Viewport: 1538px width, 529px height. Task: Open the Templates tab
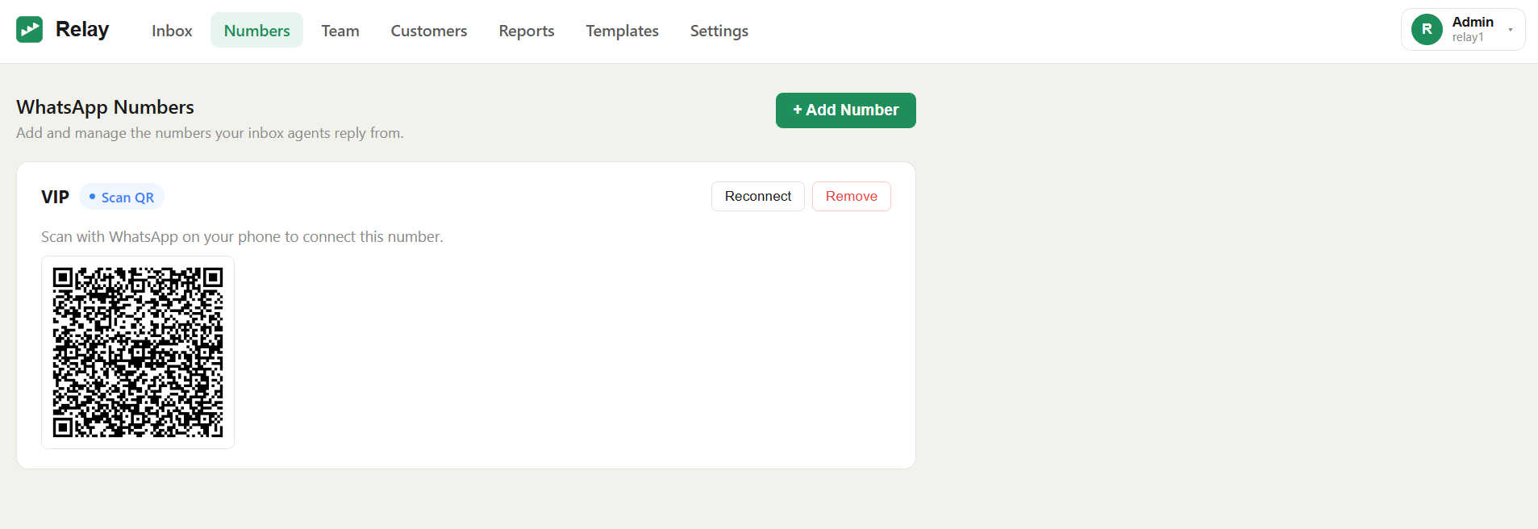[x=622, y=31]
